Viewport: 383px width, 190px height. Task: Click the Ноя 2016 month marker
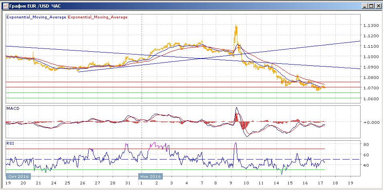coord(150,176)
